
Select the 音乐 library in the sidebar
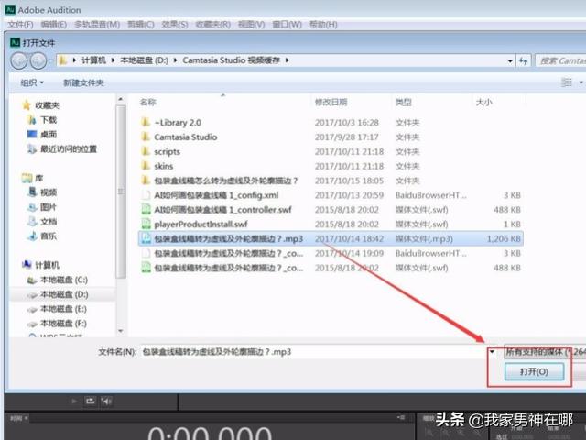(x=48, y=236)
